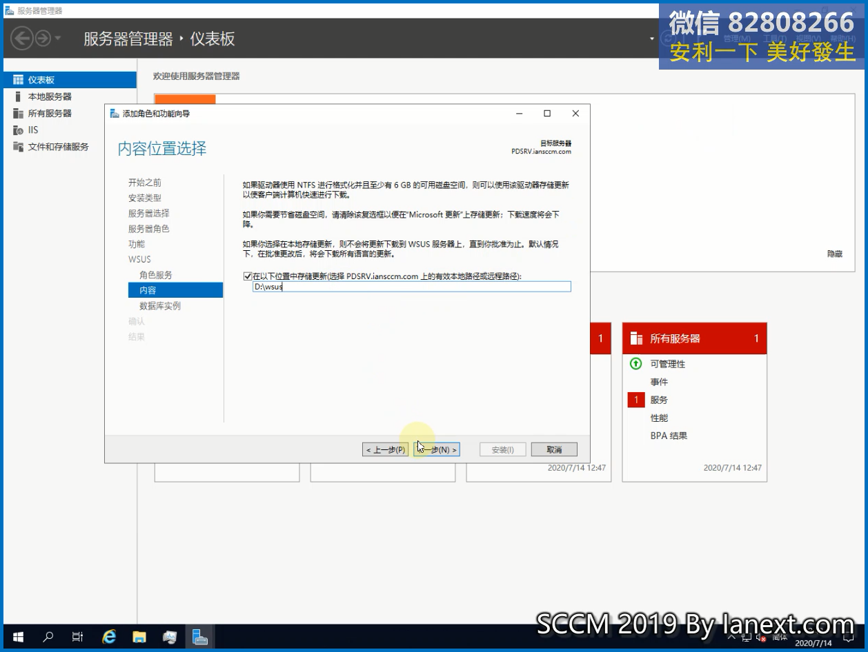The image size is (868, 652).
Task: Go to the 服务器选择 wizard step
Action: [x=148, y=213]
